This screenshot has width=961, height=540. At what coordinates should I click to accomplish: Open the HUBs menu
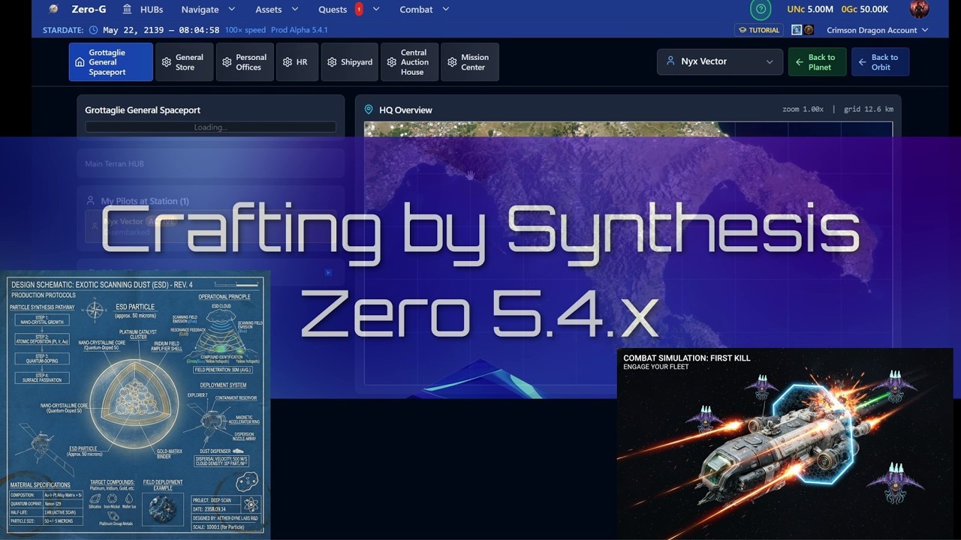[143, 9]
